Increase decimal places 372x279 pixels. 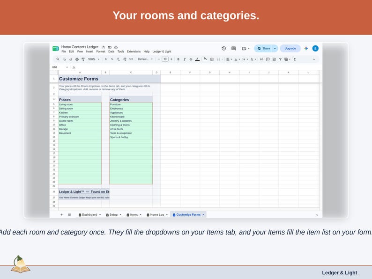[x=125, y=59]
